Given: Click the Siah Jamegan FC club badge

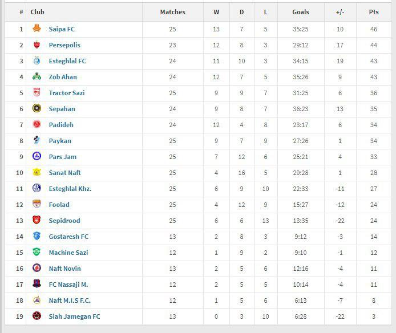Looking at the screenshot, I should [x=37, y=315].
